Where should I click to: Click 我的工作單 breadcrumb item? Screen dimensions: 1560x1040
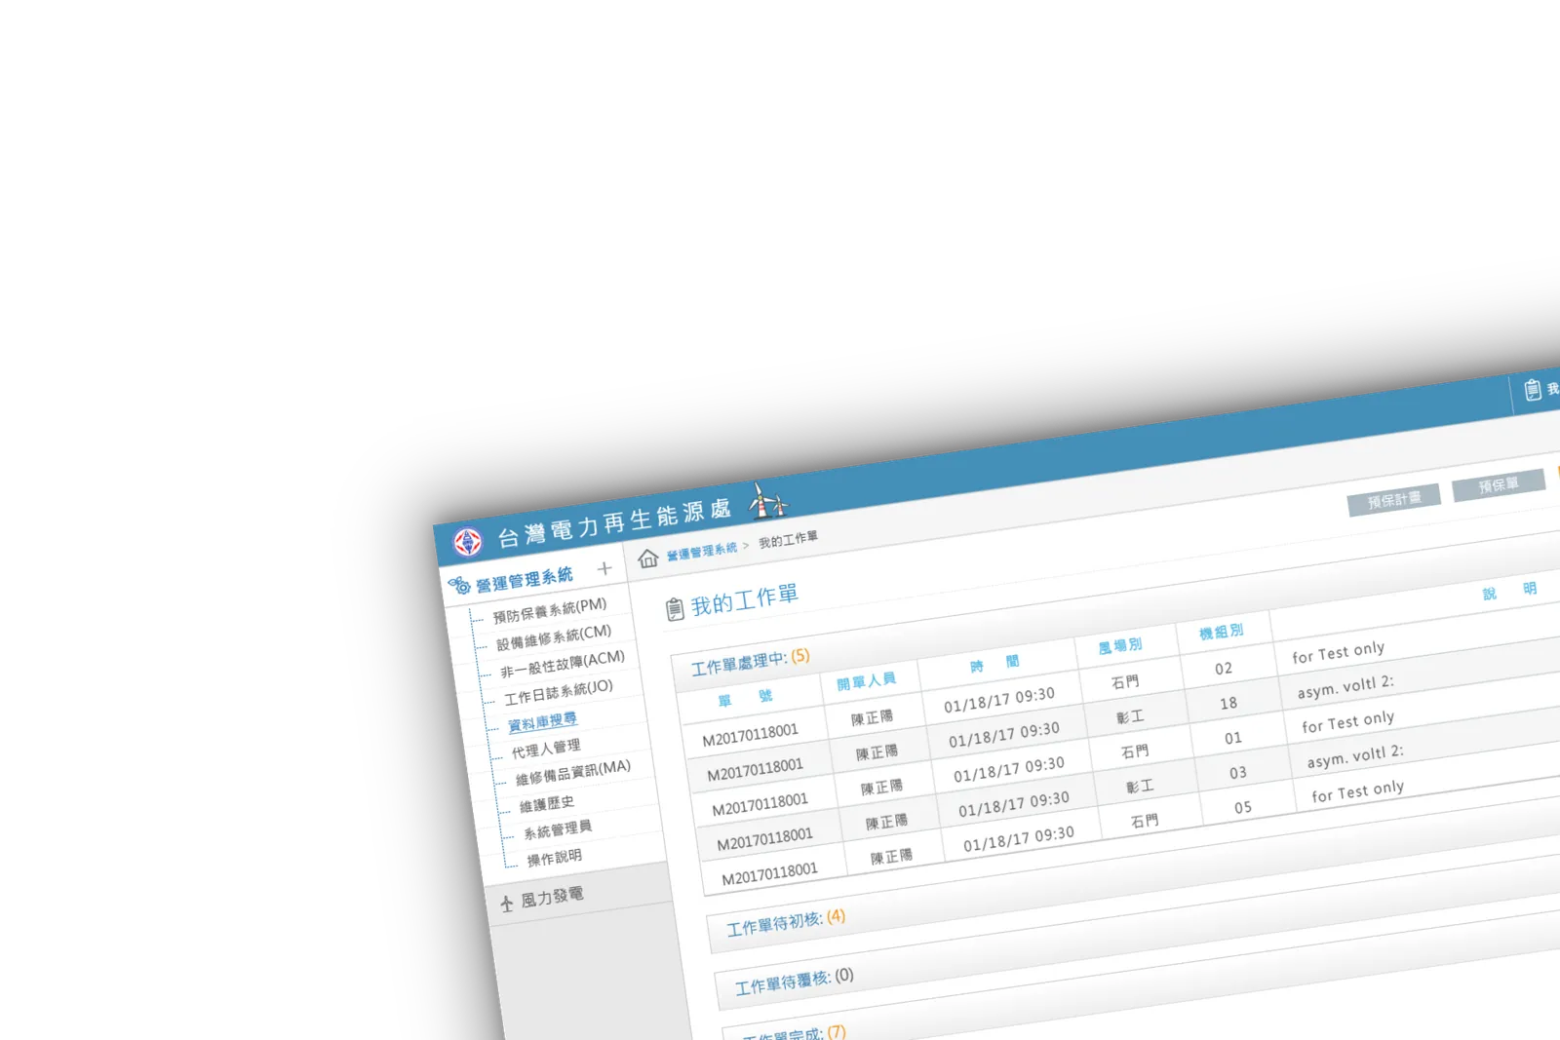tap(788, 539)
